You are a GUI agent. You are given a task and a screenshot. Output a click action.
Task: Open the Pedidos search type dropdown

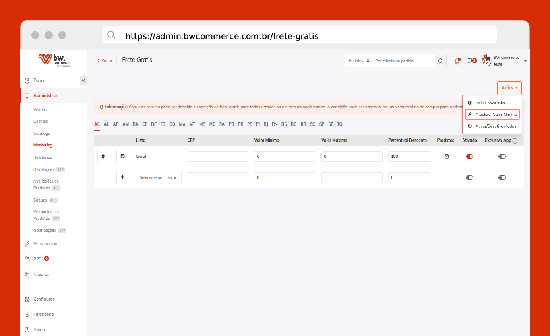[x=358, y=61]
